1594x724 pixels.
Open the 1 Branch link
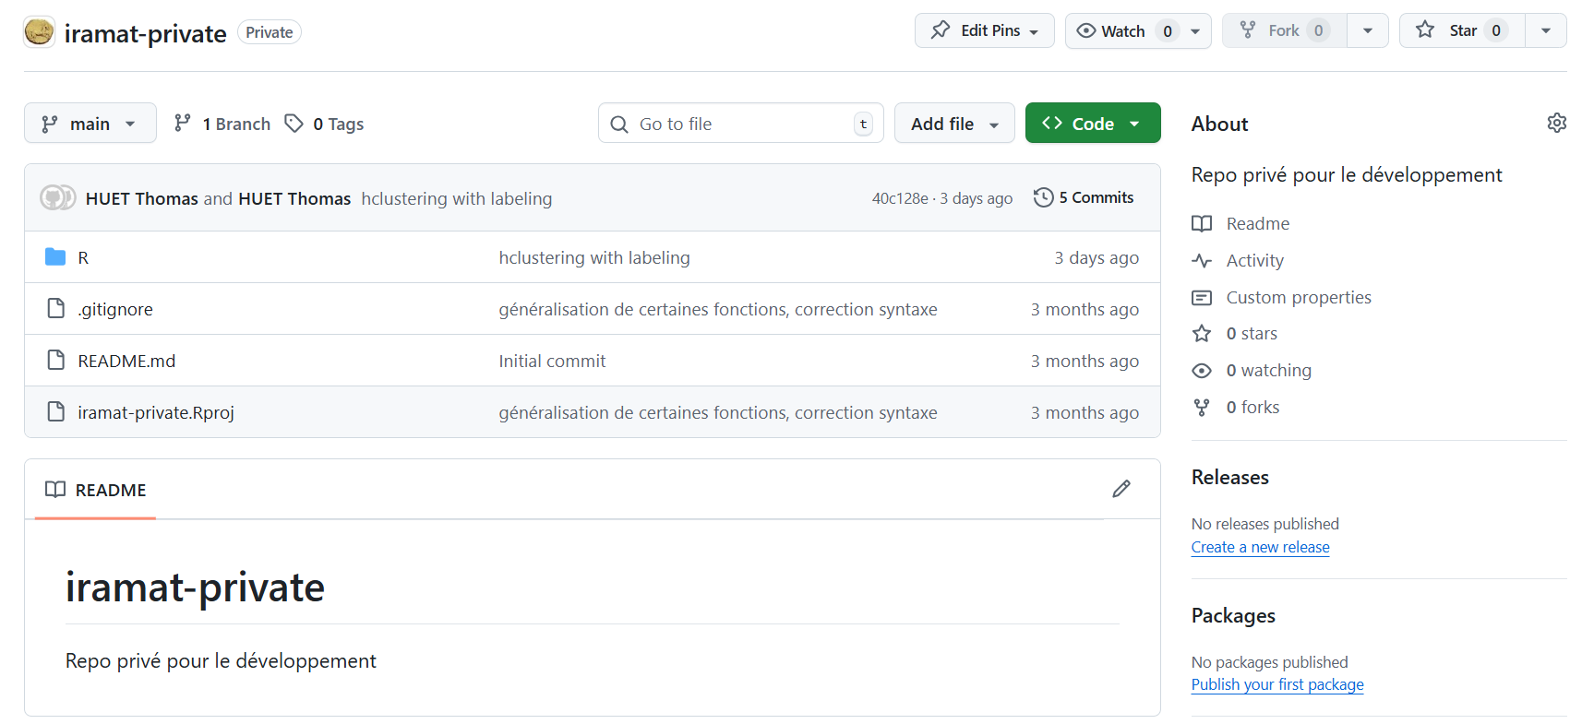222,124
